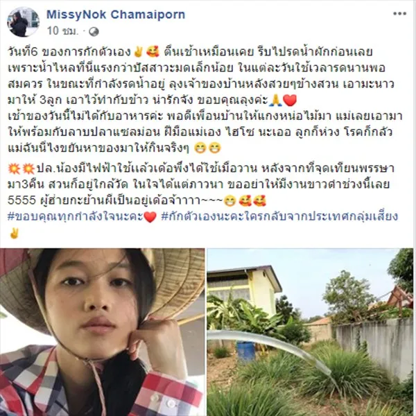Open MissyNok Chamaiporn profile name link
Screen dimensions: 416x416
coord(116,15)
